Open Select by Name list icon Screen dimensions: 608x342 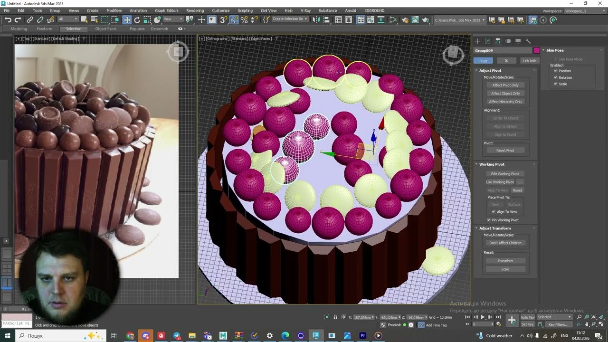[95, 19]
